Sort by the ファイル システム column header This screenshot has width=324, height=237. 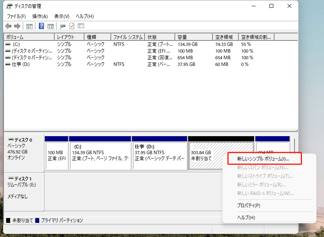click(128, 37)
